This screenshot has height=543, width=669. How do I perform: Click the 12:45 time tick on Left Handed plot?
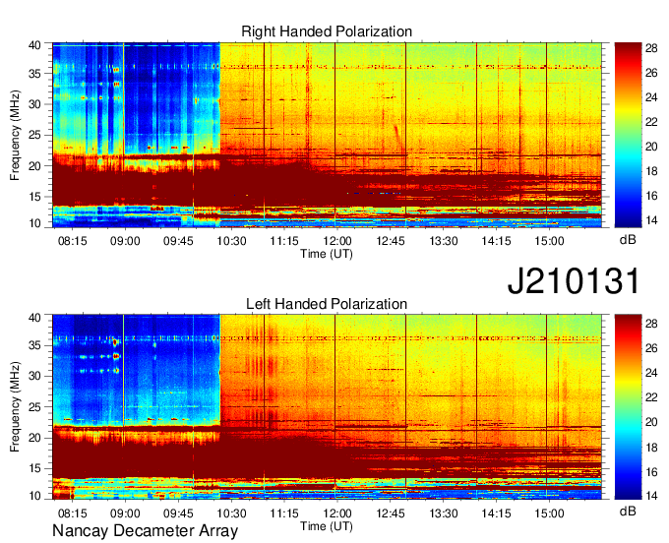click(x=391, y=513)
